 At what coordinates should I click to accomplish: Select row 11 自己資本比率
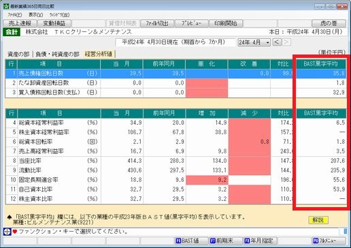pyautogui.click(x=175, y=189)
